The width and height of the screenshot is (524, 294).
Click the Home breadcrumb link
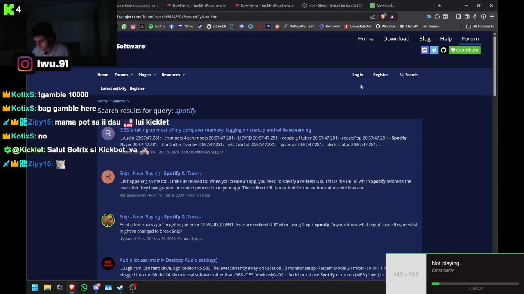click(102, 101)
